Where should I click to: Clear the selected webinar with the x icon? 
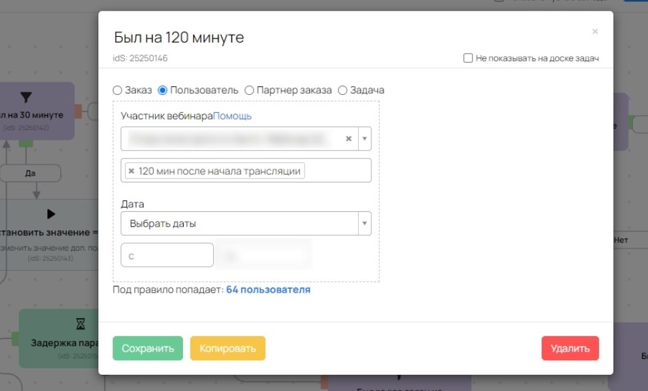[x=348, y=139]
